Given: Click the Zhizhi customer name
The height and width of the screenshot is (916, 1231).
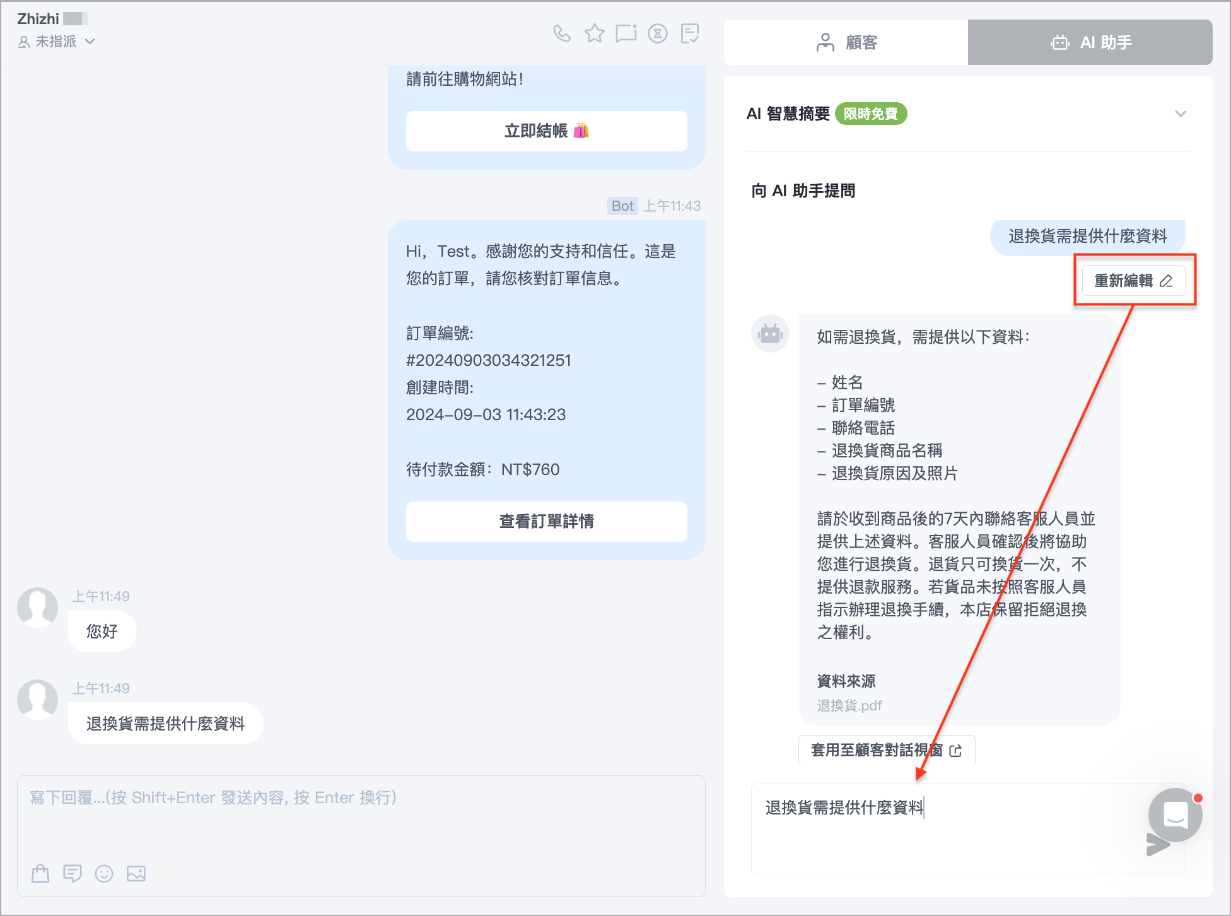Looking at the screenshot, I should (38, 19).
